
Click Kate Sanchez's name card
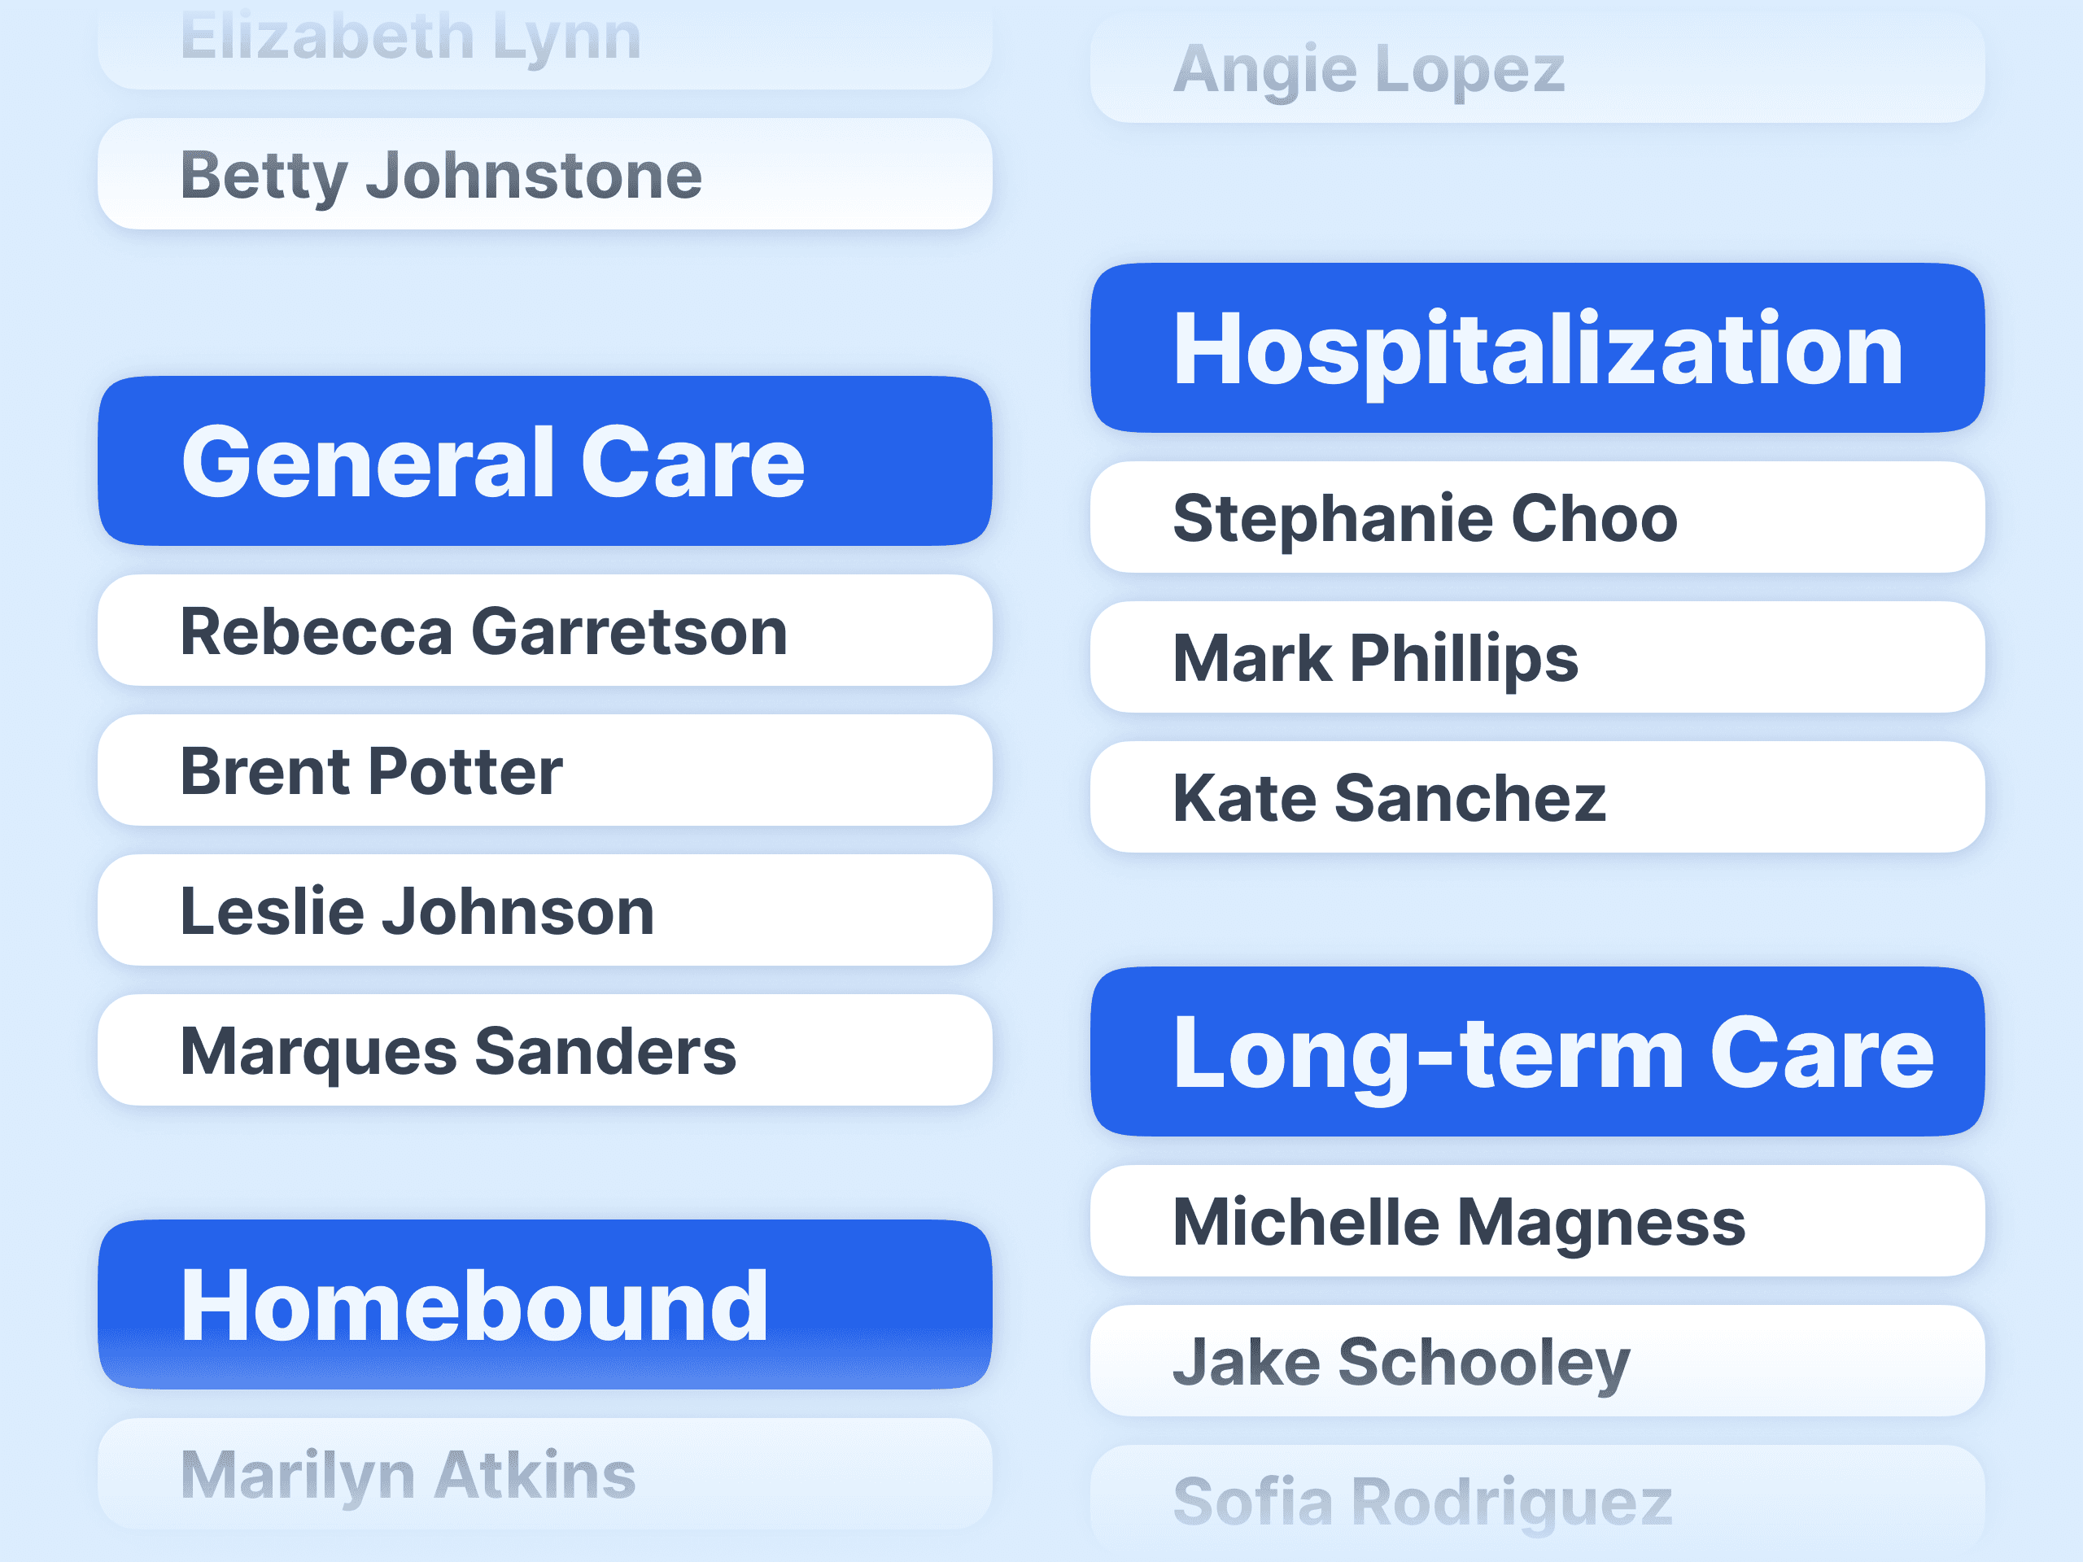[x=1537, y=796]
